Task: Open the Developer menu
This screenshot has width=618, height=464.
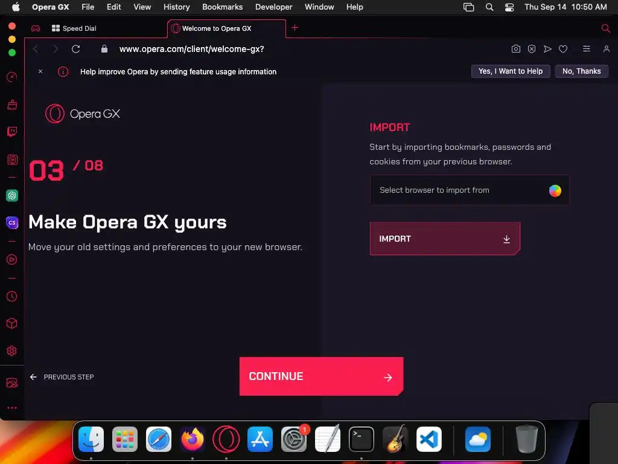Action: [x=273, y=7]
